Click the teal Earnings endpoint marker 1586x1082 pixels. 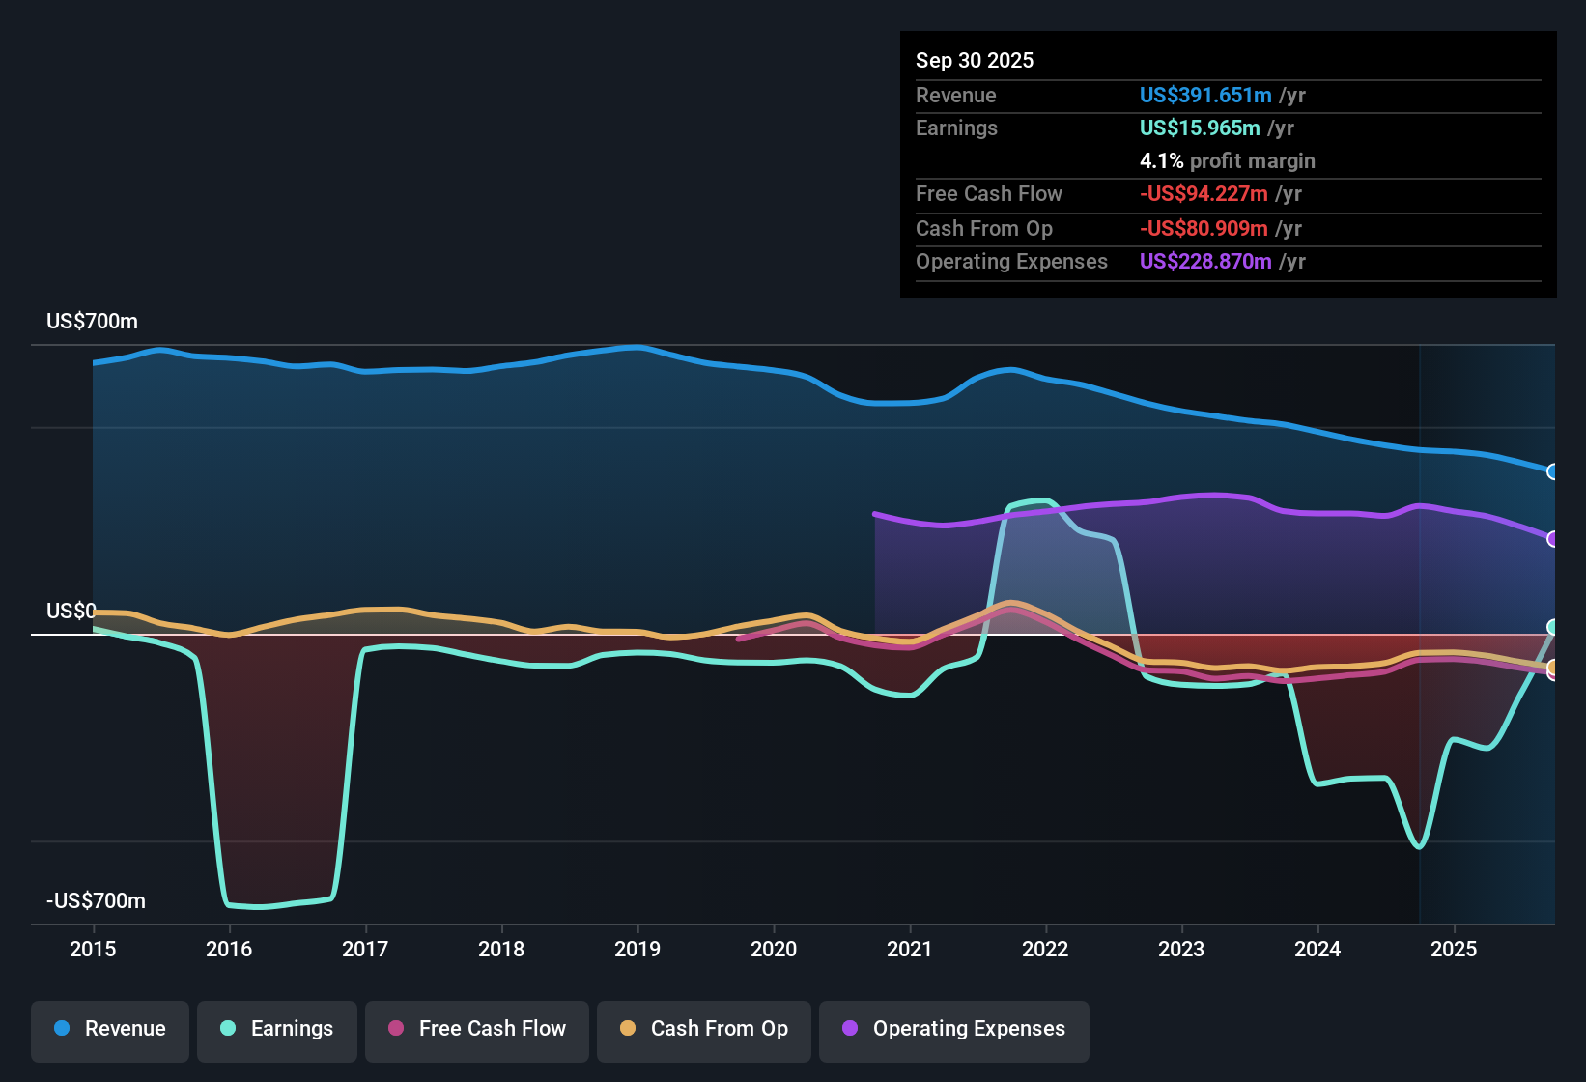(x=1553, y=627)
